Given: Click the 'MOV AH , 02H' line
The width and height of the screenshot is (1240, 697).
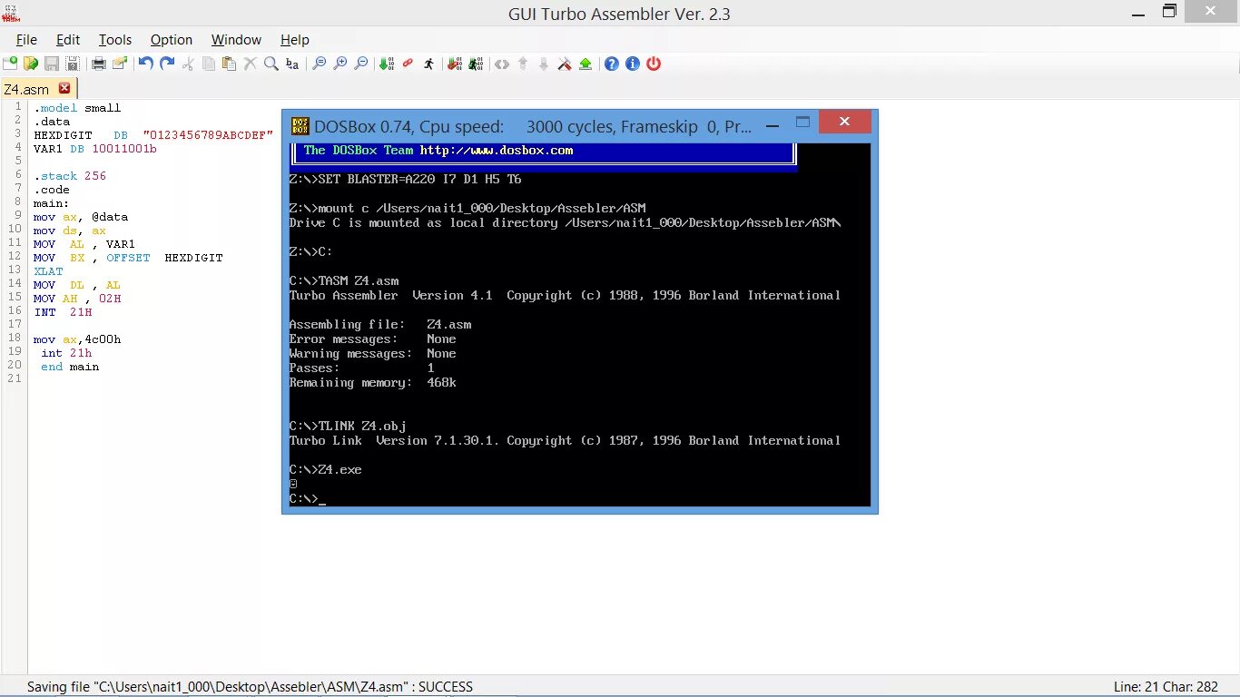Looking at the screenshot, I should coord(77,299).
